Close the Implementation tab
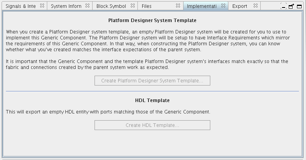This screenshot has width=306, height=160. (223, 6)
